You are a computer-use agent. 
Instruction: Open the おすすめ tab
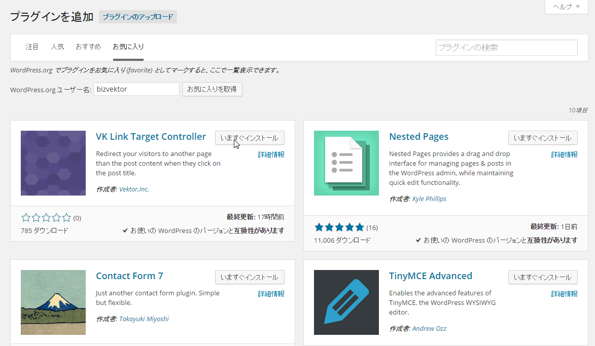click(x=88, y=47)
